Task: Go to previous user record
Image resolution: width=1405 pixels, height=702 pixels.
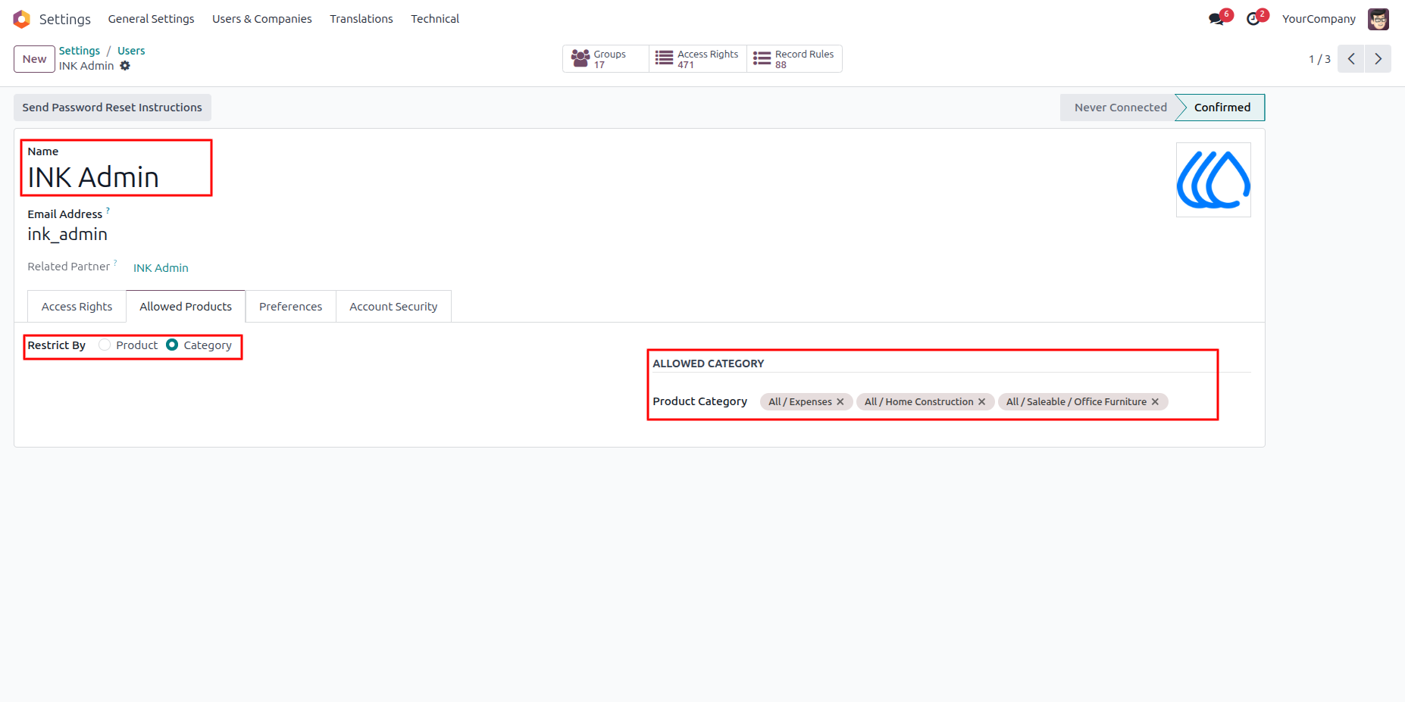Action: point(1351,59)
